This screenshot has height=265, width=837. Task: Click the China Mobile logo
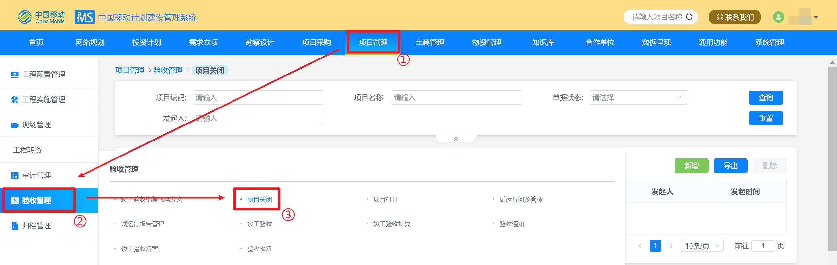42,17
